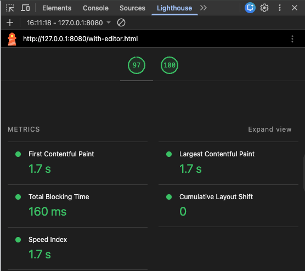Click the Total Blocking Time label
The image size is (305, 271).
click(x=59, y=197)
